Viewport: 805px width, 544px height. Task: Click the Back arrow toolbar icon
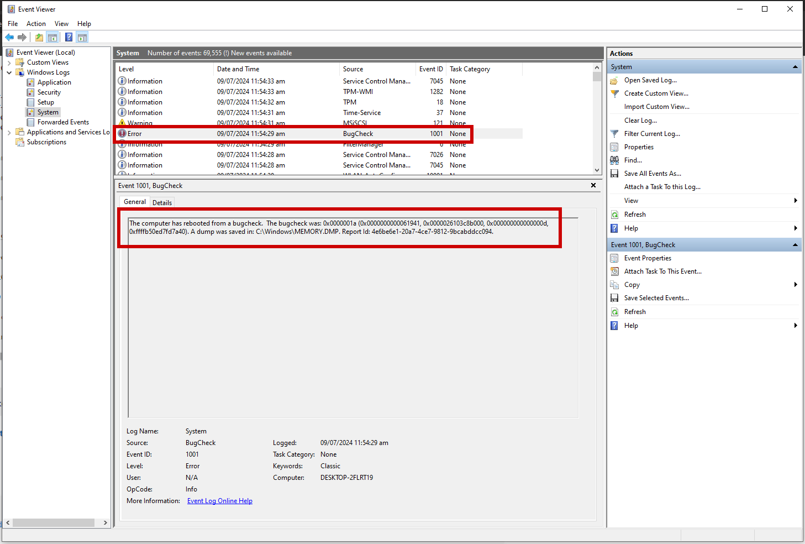9,37
